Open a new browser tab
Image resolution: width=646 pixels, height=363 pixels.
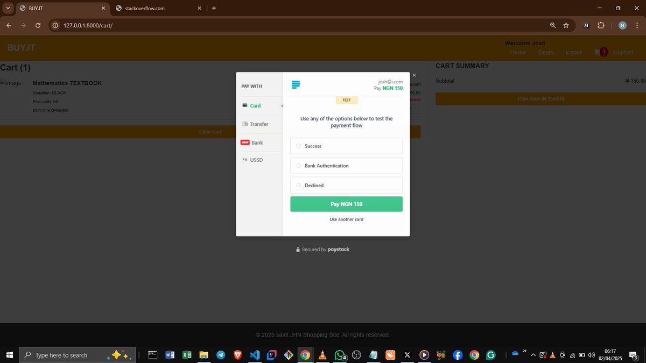214,8
